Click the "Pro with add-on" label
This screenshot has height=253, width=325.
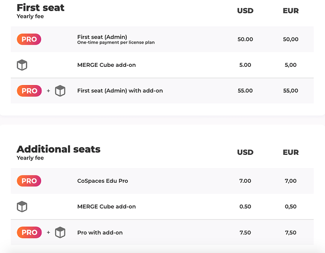100,233
